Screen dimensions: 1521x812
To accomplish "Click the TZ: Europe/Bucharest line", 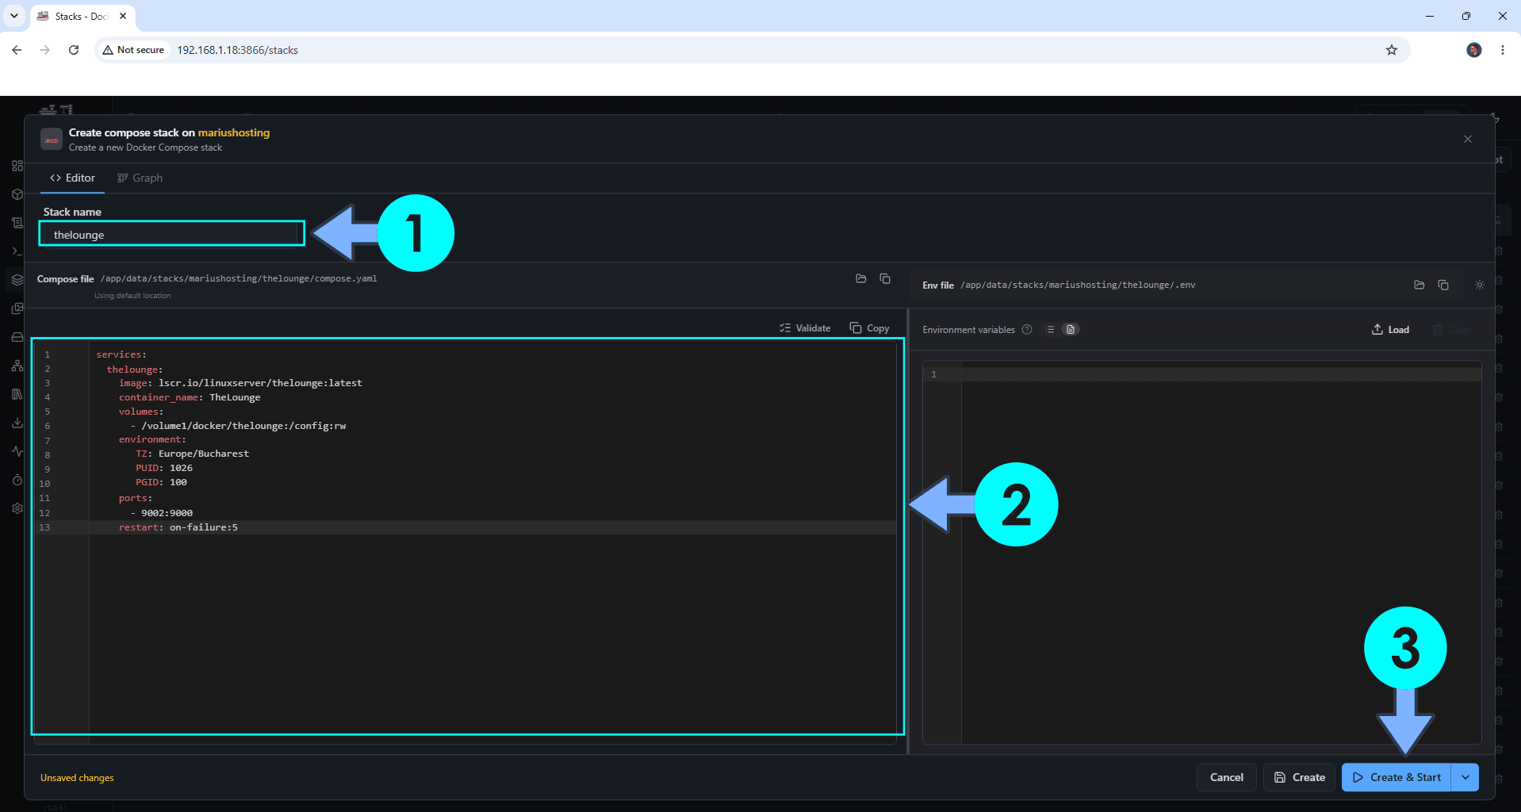I will click(192, 454).
